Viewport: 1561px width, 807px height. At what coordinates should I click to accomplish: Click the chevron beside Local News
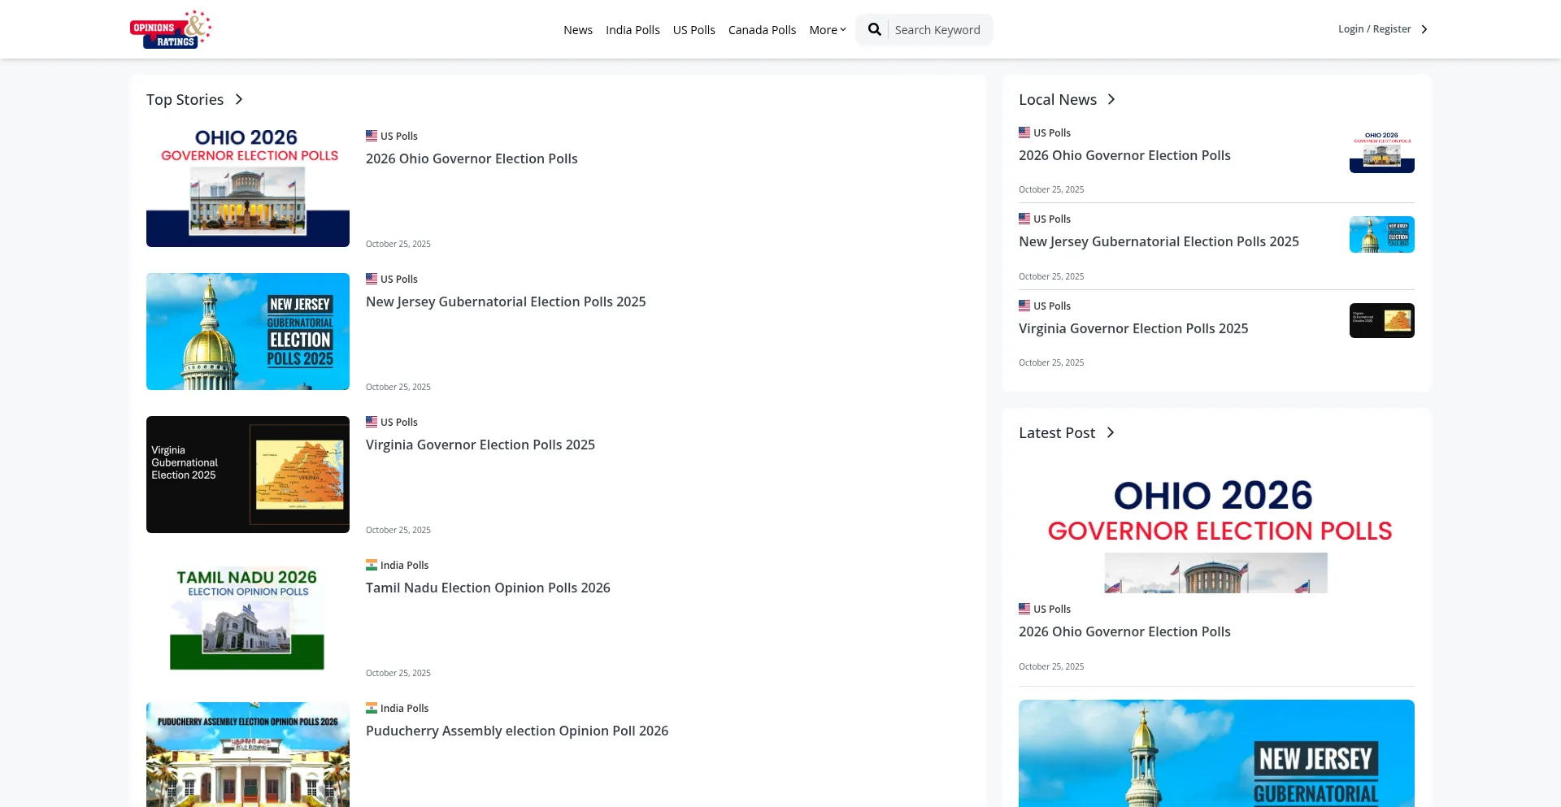[1111, 99]
